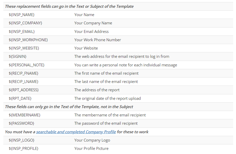Screen dimensions: 236x154
Task: Open the searchable and completed Company Profile link
Action: pyautogui.click(x=76, y=132)
